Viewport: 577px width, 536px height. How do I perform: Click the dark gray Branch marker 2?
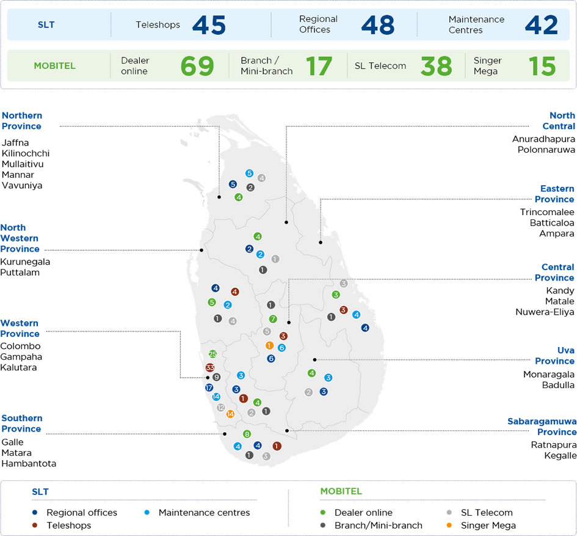(x=250, y=188)
